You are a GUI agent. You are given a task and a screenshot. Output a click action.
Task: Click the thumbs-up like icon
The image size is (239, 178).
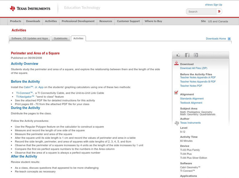(x=178, y=55)
